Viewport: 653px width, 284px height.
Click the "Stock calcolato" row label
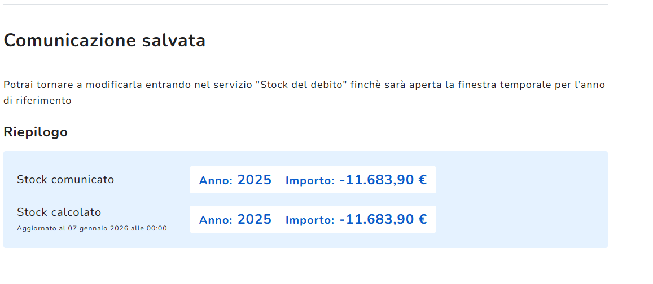(x=59, y=212)
